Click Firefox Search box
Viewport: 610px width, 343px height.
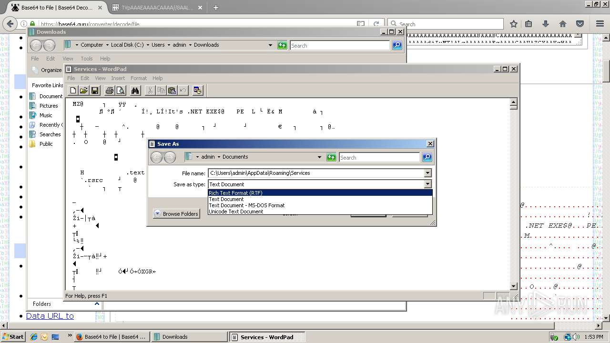pyautogui.click(x=446, y=24)
